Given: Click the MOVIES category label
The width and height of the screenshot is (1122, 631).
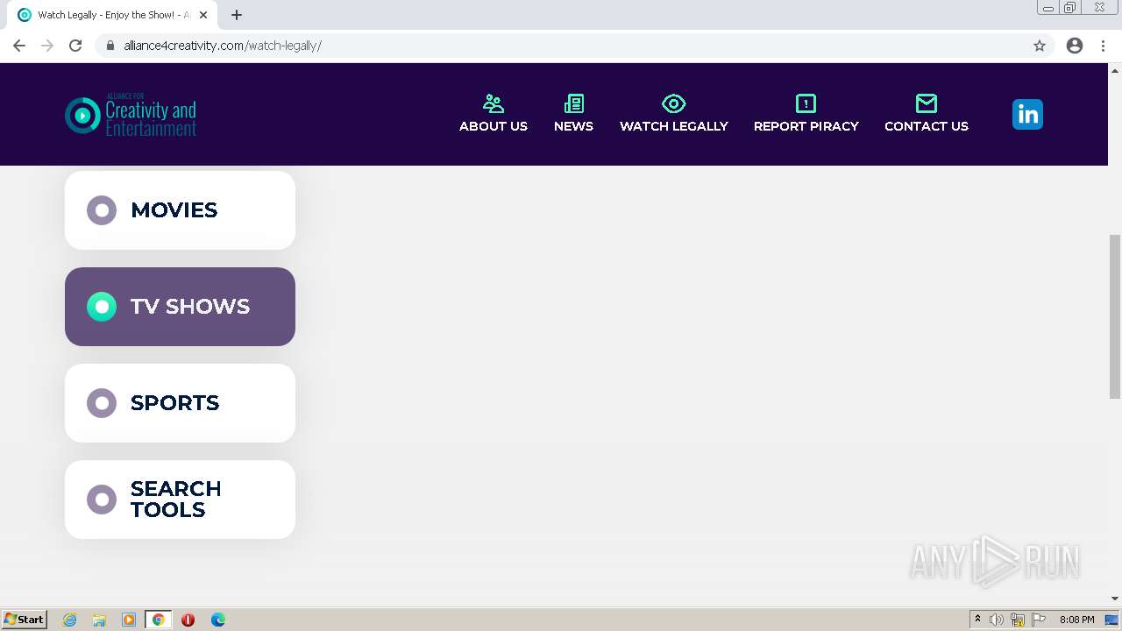Looking at the screenshot, I should pyautogui.click(x=174, y=210).
